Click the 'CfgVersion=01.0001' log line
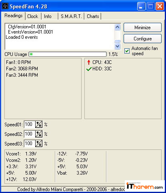Image resolution: width=166 pixels, height=193 pixels. (x=27, y=27)
